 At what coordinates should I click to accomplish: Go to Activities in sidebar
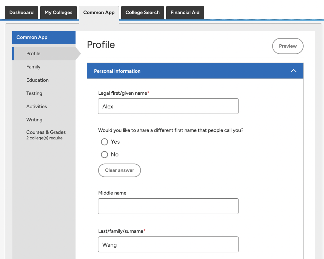pyautogui.click(x=37, y=107)
